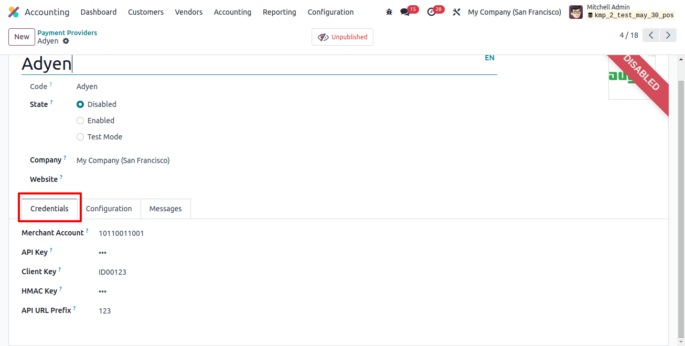This screenshot has width=685, height=346.
Task: Click Mitchell Admin user avatar
Action: coord(576,12)
